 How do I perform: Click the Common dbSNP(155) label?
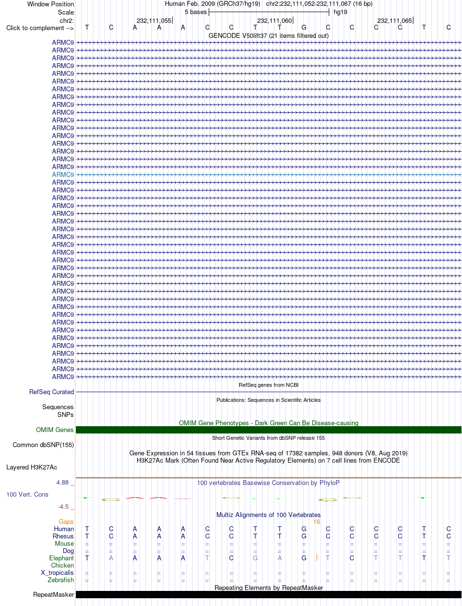(43, 445)
